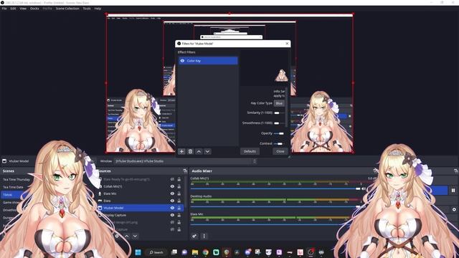Adjust the Contrast slider in filter settings

[279, 143]
